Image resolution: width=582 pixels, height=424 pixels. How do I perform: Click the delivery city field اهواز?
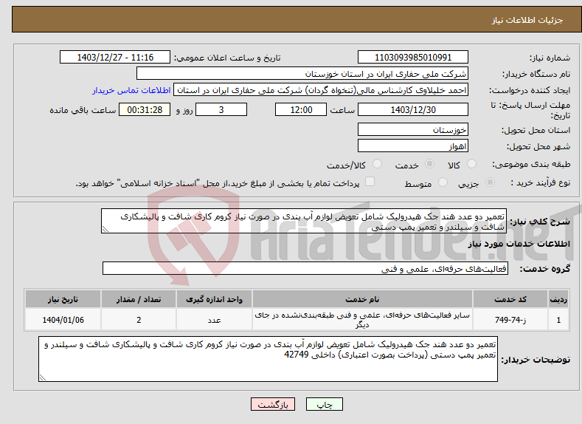click(413, 146)
